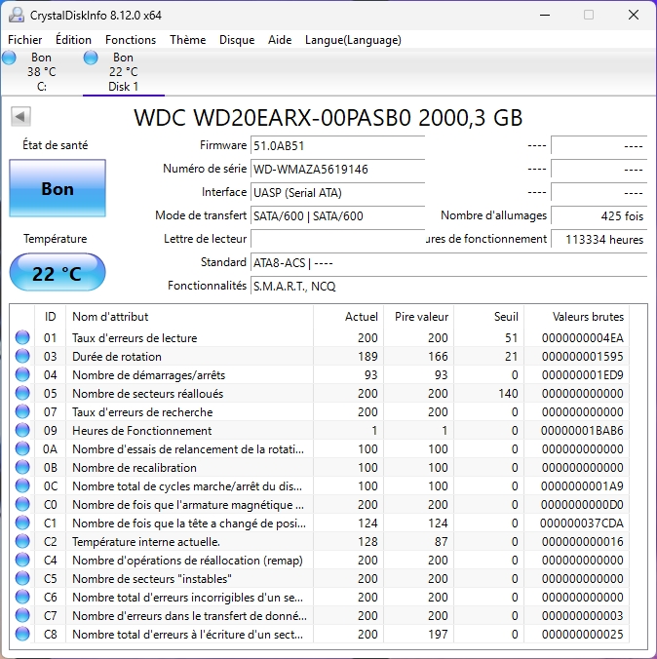Select the Taux d'erreurs de lecture row
The width and height of the screenshot is (657, 659).
pos(322,337)
